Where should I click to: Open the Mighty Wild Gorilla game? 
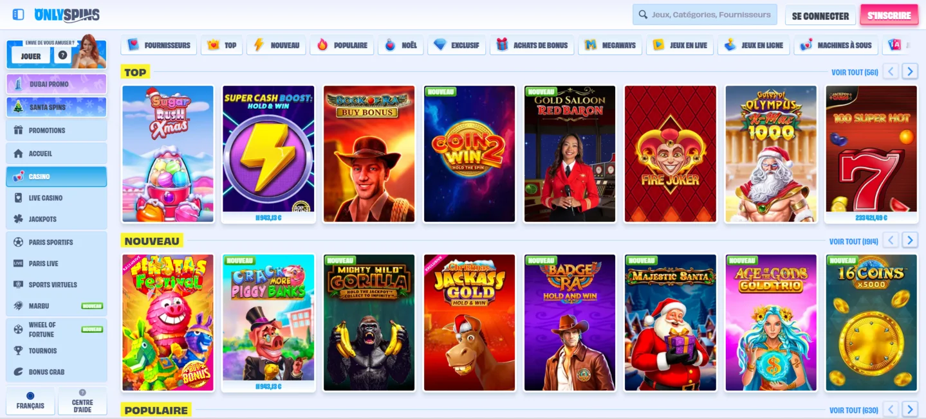click(369, 323)
